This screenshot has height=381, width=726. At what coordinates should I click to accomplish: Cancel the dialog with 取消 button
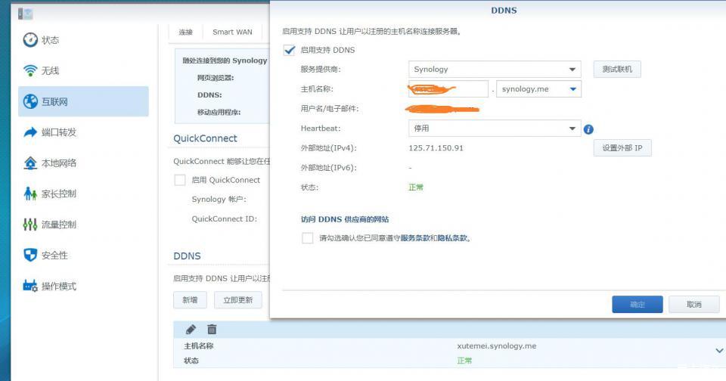[x=694, y=304]
